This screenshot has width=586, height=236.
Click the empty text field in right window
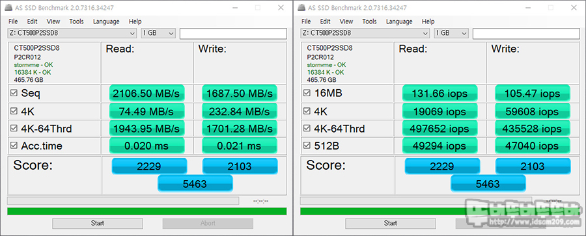click(x=526, y=34)
